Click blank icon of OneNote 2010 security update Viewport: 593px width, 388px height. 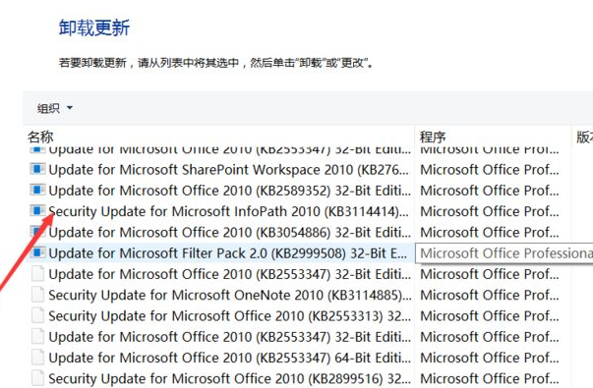click(x=37, y=295)
